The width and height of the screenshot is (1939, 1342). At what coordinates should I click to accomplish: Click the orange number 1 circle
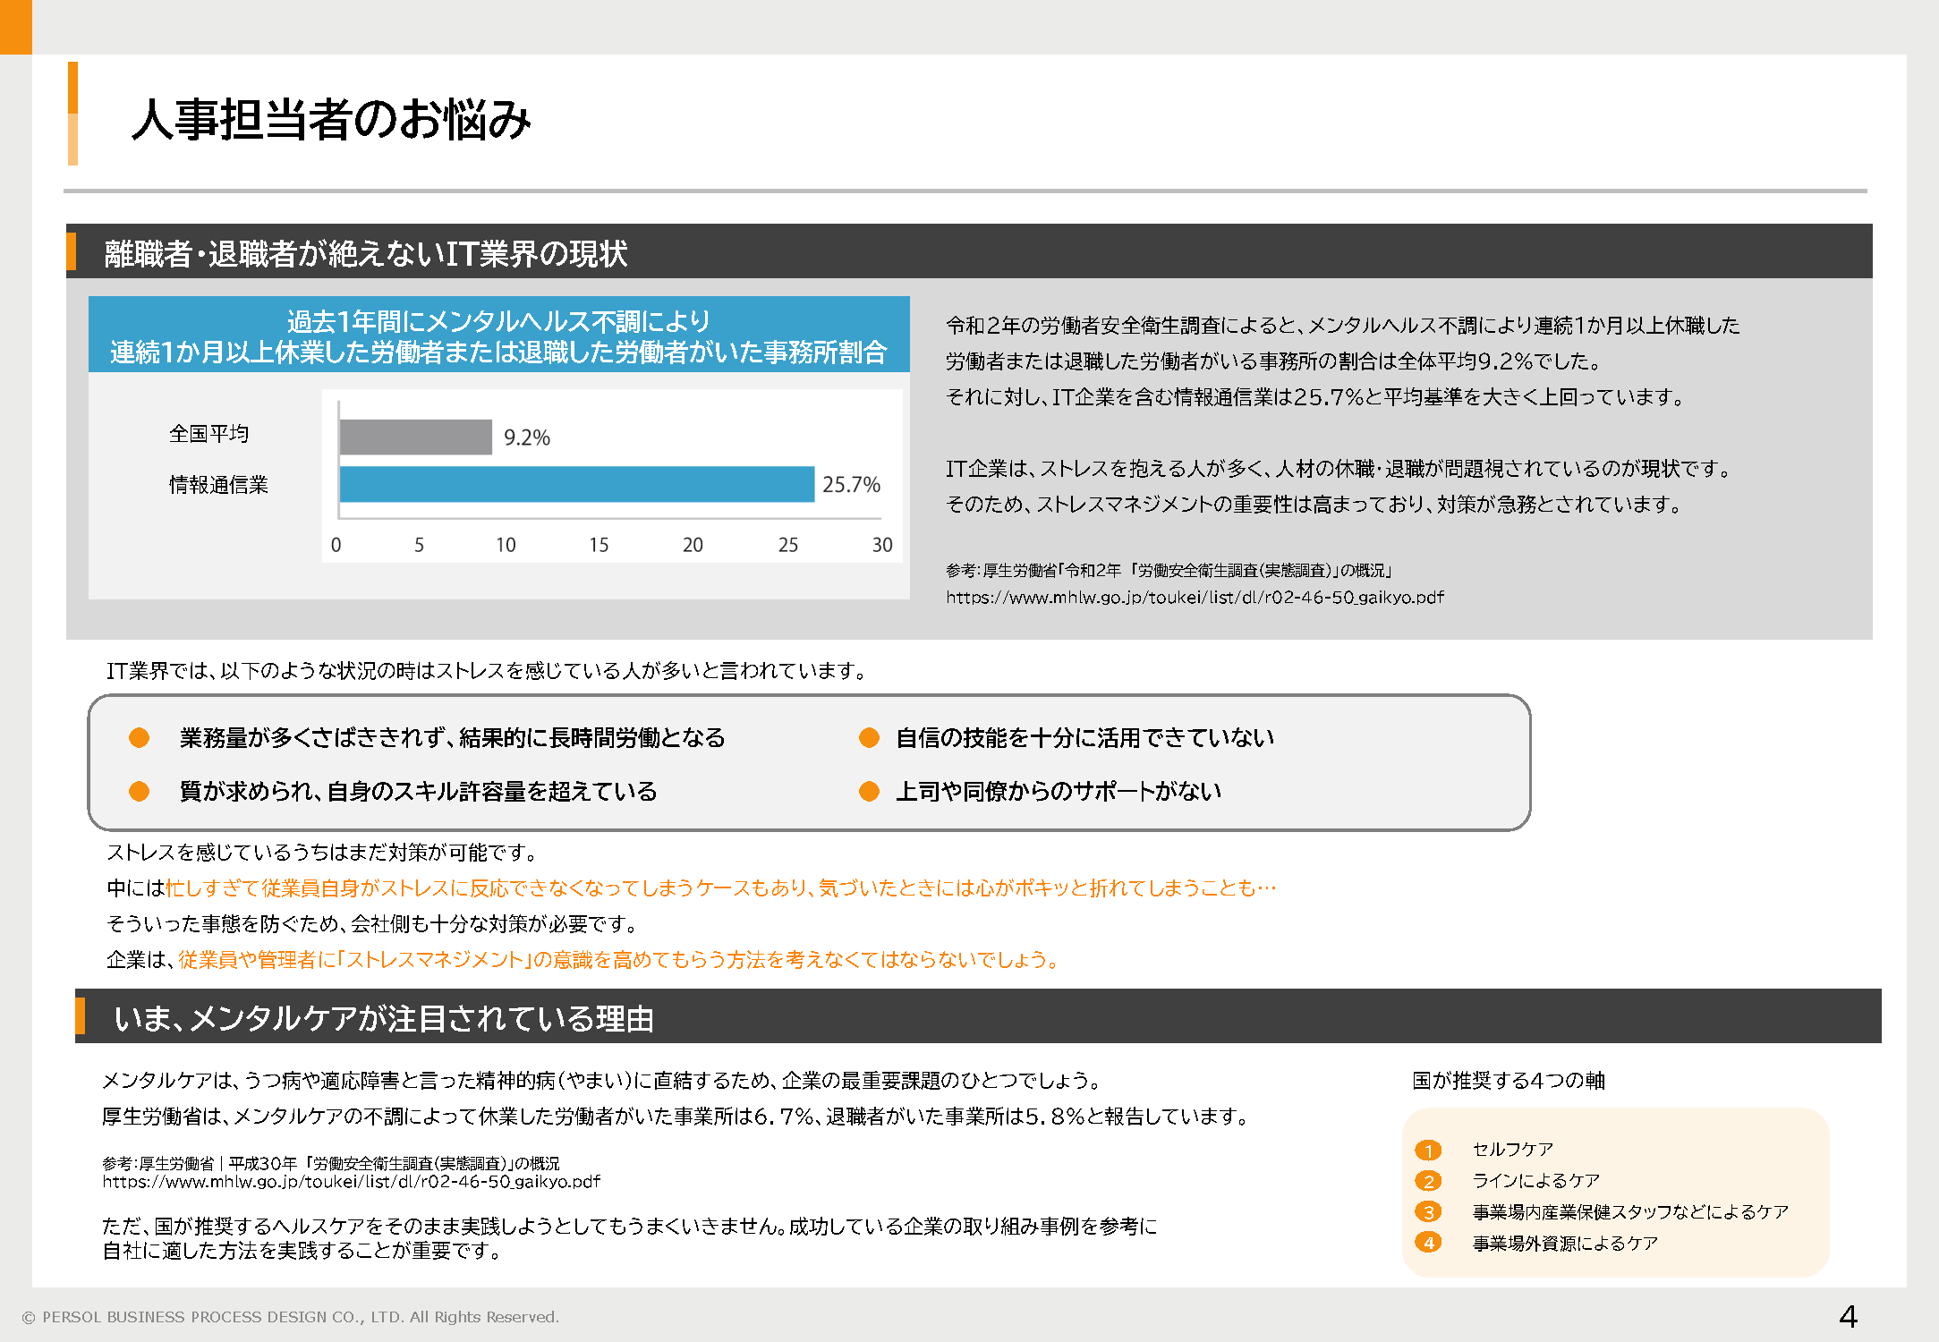click(1428, 1150)
